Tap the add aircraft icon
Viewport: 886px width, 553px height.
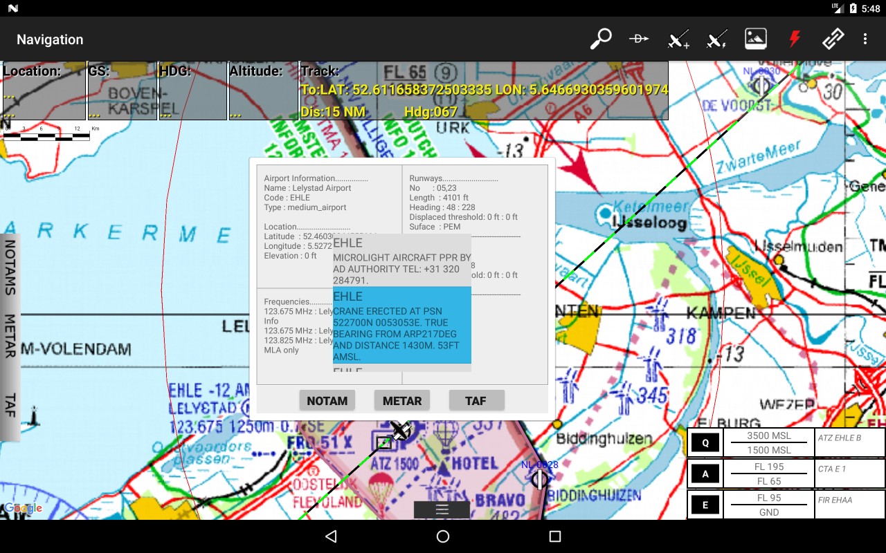[677, 39]
